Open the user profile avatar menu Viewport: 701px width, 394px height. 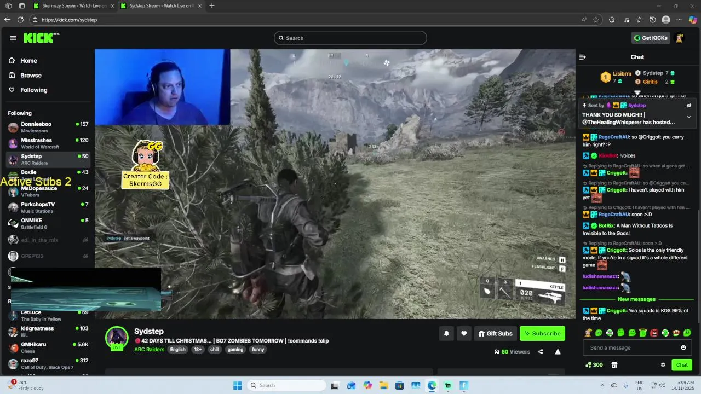pyautogui.click(x=680, y=38)
